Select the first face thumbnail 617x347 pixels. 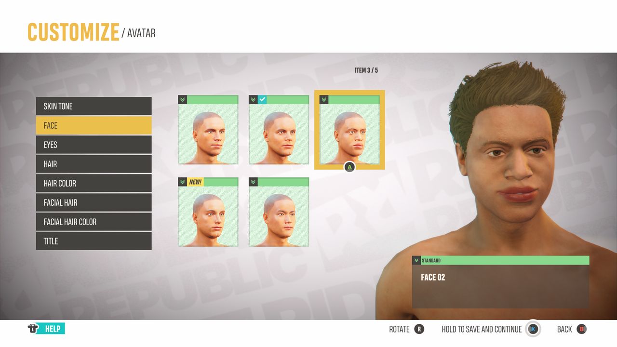pos(208,130)
